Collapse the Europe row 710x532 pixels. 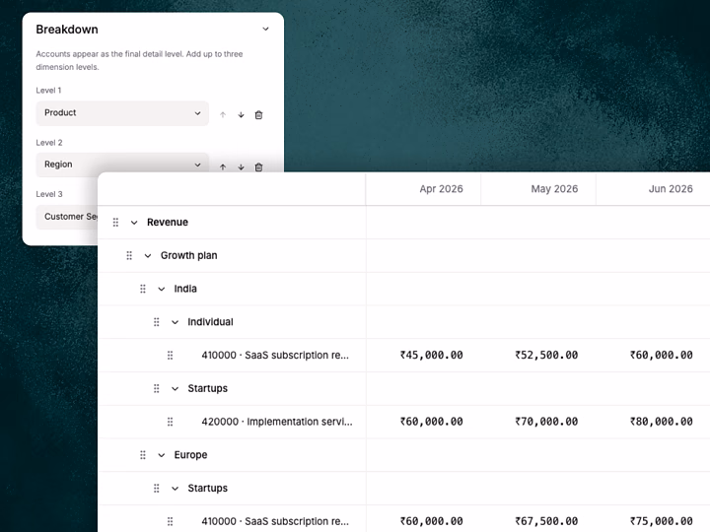(161, 455)
